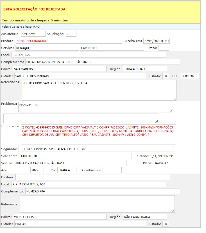Click the Telefone field
Screen dimensions: 206x233
pyautogui.click(x=162, y=156)
